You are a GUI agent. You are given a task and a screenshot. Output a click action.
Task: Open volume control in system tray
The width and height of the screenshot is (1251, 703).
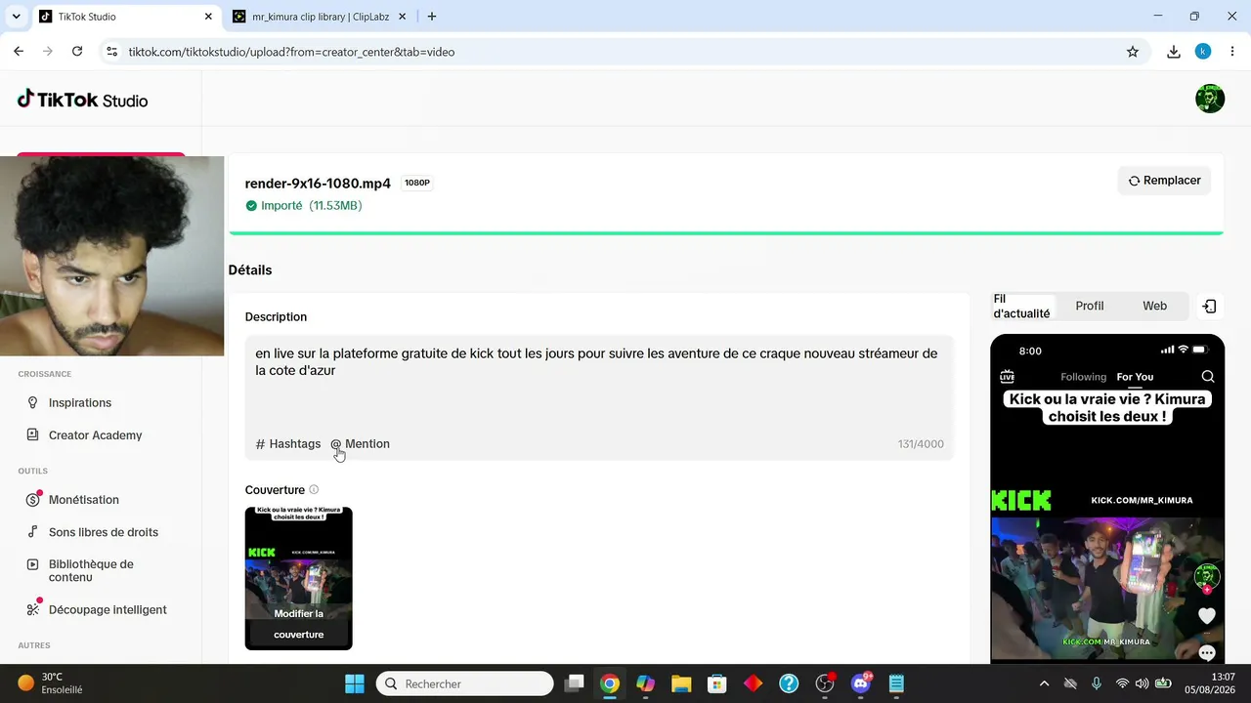tap(1142, 683)
